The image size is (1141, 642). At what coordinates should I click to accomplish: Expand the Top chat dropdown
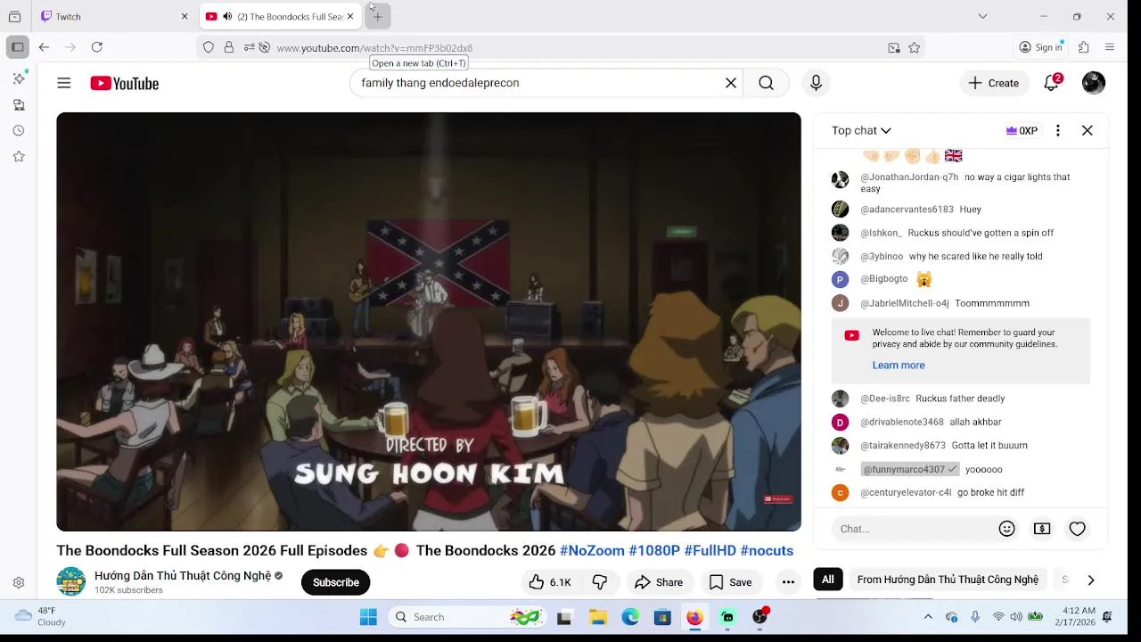point(861,130)
